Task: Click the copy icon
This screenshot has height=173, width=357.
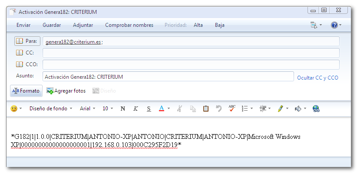Action: [x=193, y=109]
